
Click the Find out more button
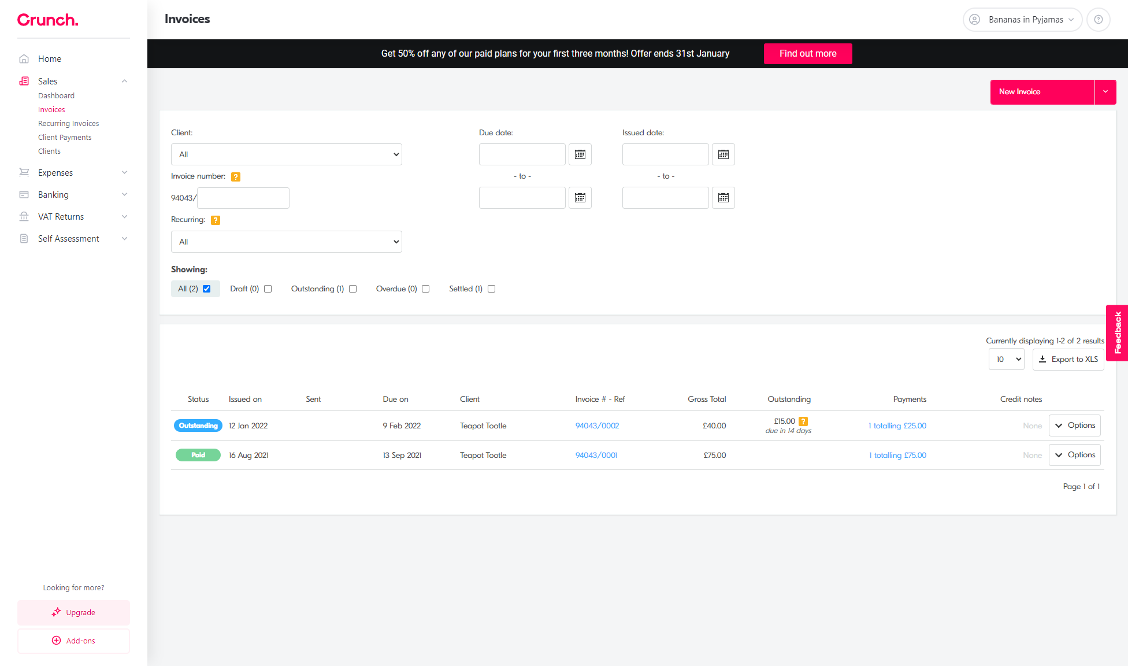coord(807,54)
